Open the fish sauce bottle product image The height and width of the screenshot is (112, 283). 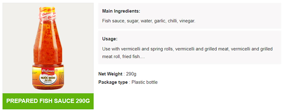coord(48,48)
